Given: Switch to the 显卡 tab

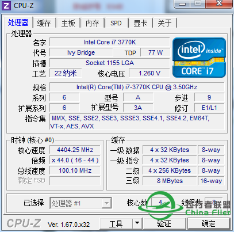Looking at the screenshot, I should click(140, 23).
